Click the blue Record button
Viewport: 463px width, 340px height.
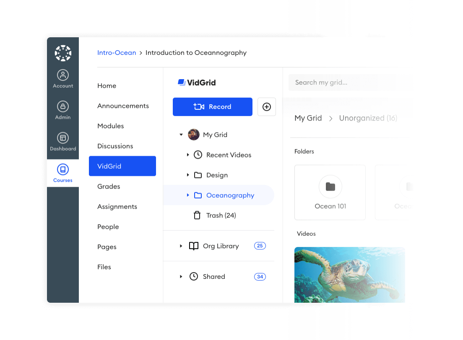click(212, 107)
